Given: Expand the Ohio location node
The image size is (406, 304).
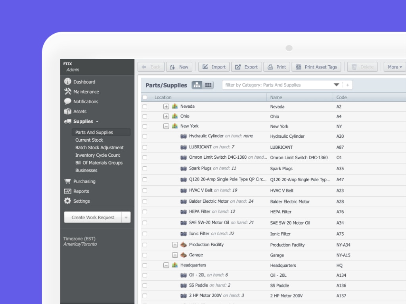Looking at the screenshot, I should tap(166, 116).
